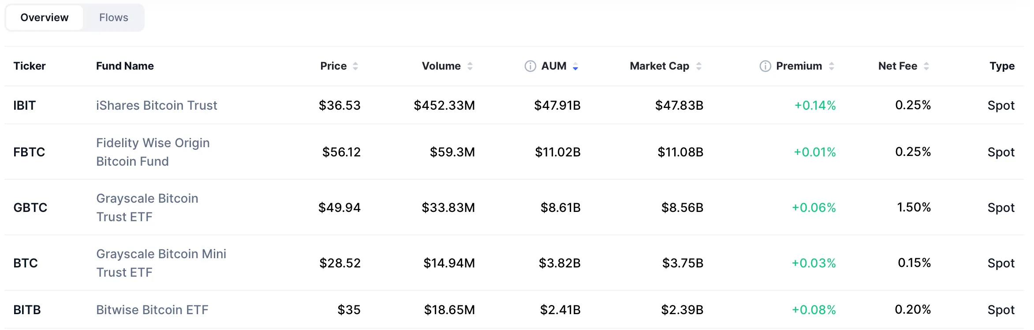The image size is (1034, 330).
Task: Select the BTC ticker cell
Action: [26, 263]
